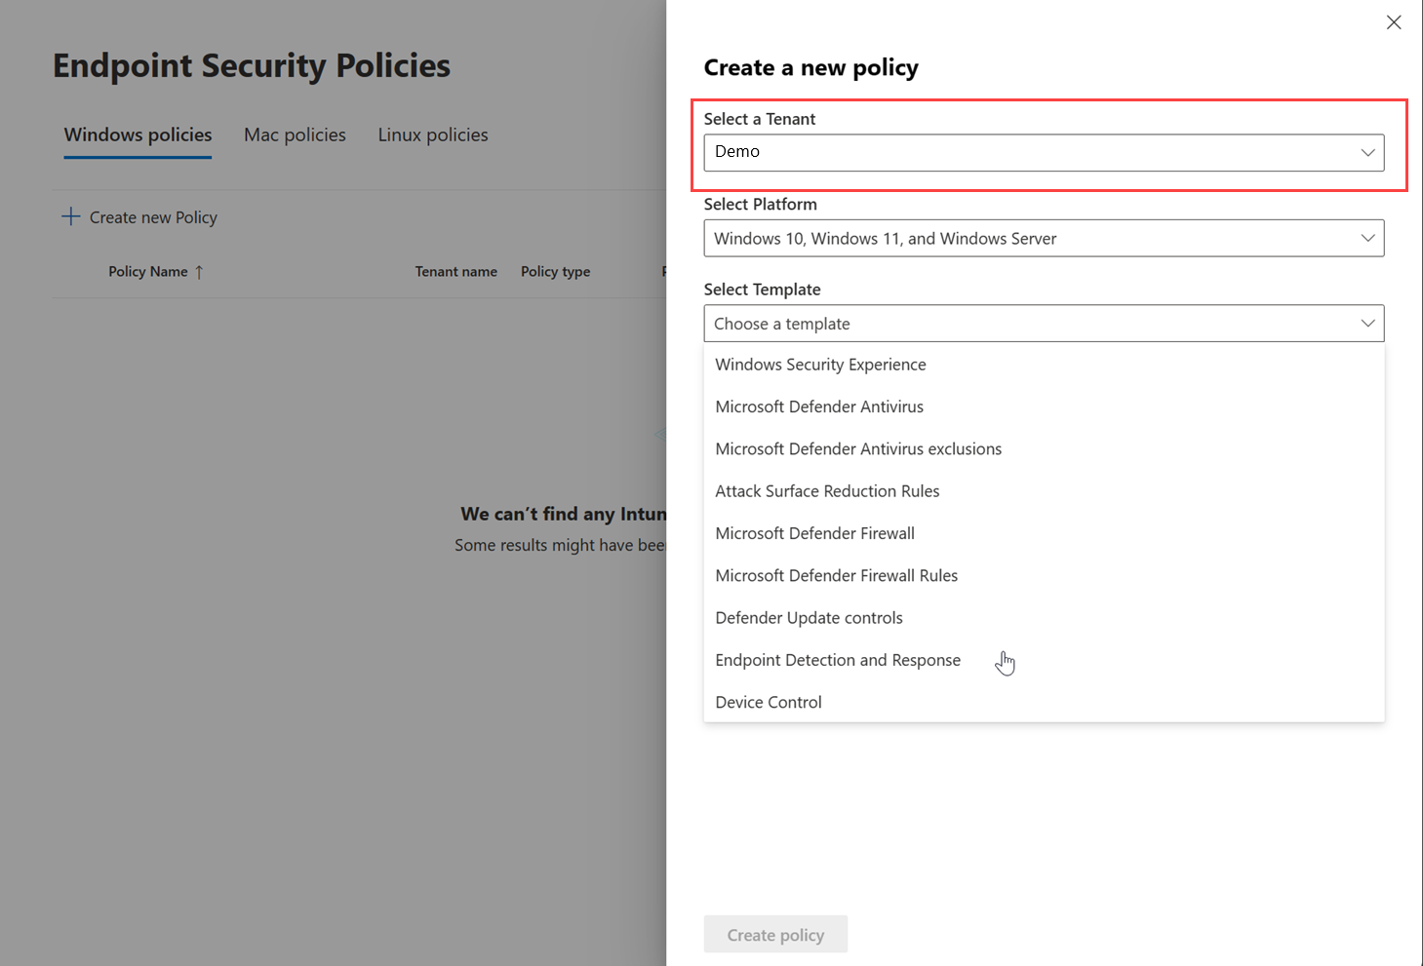This screenshot has height=966, width=1423.
Task: Select Attack Surface Reduction Rules
Action: tap(1044, 491)
